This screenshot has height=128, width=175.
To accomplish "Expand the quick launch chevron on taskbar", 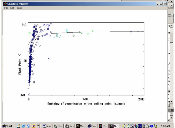I will (x=38, y=126).
